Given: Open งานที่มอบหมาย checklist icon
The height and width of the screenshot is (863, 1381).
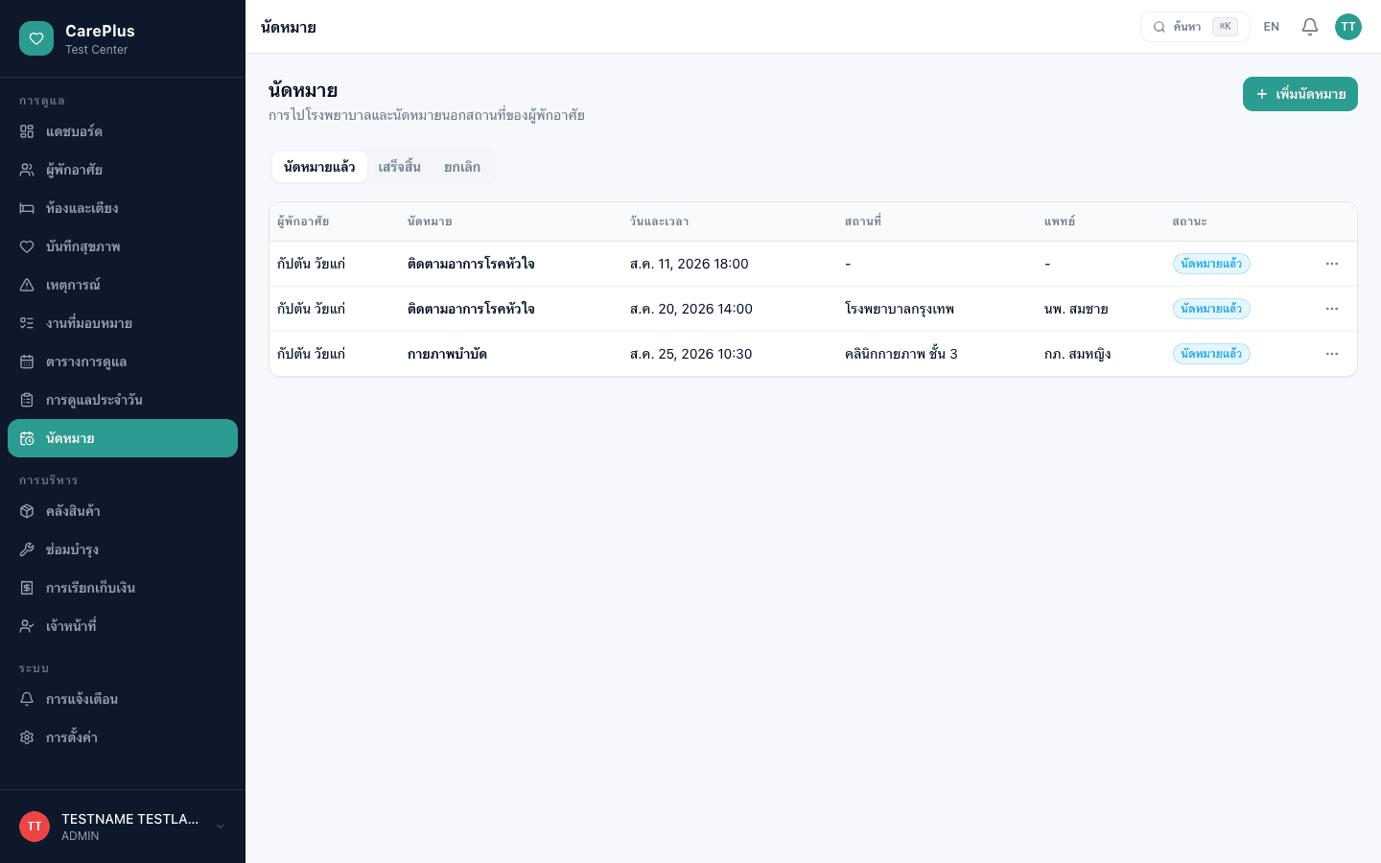Looking at the screenshot, I should pyautogui.click(x=27, y=323).
